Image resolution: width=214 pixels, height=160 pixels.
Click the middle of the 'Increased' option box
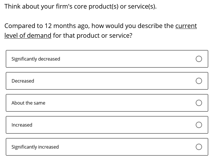[x=107, y=125]
